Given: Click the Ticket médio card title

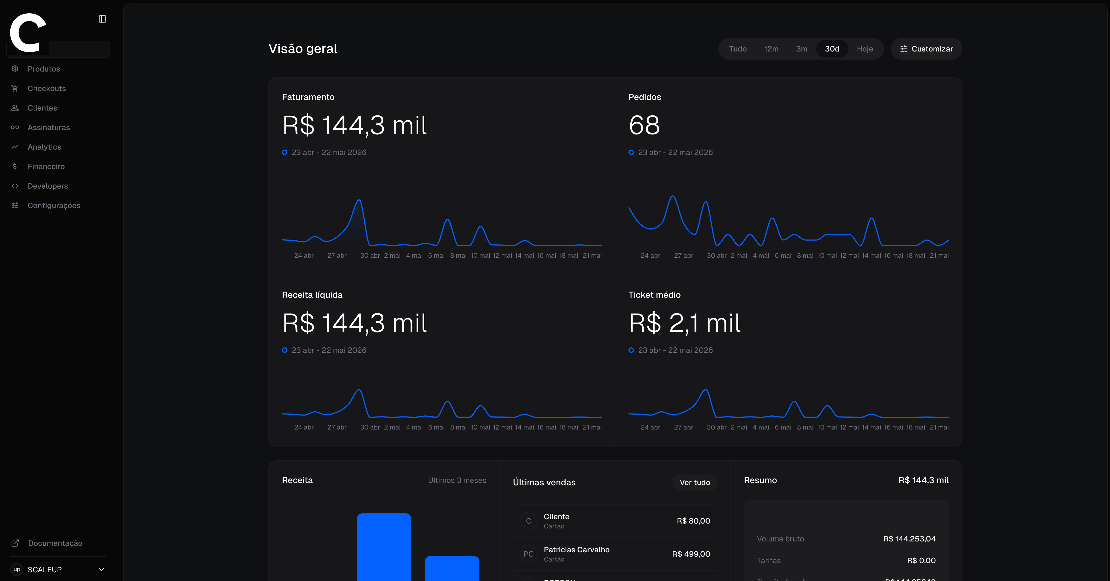Looking at the screenshot, I should click(654, 295).
